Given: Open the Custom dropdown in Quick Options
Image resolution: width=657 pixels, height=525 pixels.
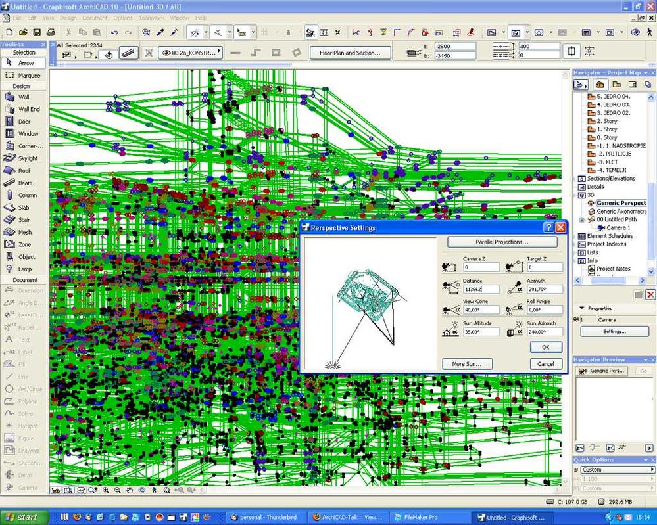Looking at the screenshot, I should click(x=617, y=470).
